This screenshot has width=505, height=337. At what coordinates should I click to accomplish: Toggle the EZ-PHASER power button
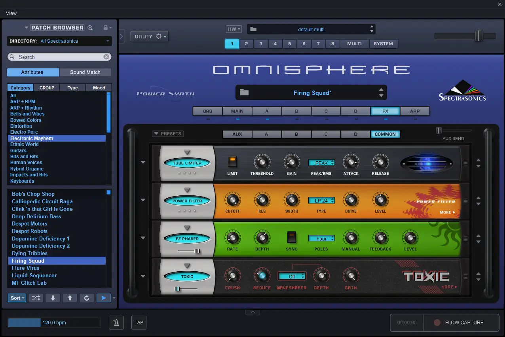pos(187,239)
